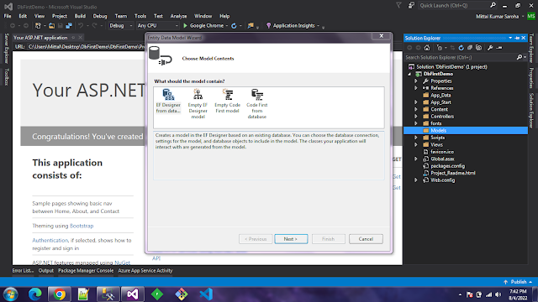This screenshot has width=538, height=302.
Task: Select Empty EF Designer model option
Action: (x=198, y=104)
